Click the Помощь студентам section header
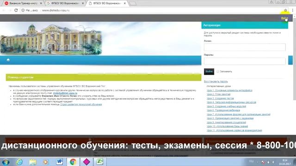296x166 pixels. click(x=104, y=77)
